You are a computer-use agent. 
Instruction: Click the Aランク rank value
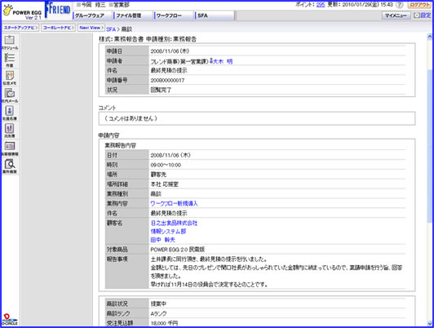point(159,313)
